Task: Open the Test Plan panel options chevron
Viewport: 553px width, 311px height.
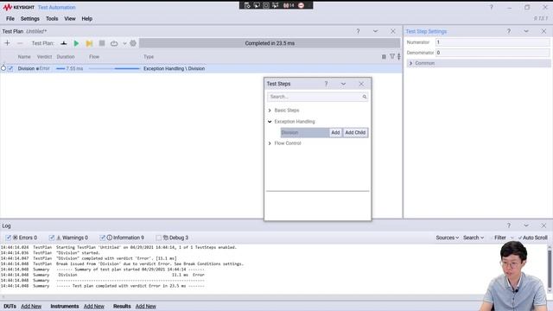Action: pyautogui.click(x=375, y=31)
